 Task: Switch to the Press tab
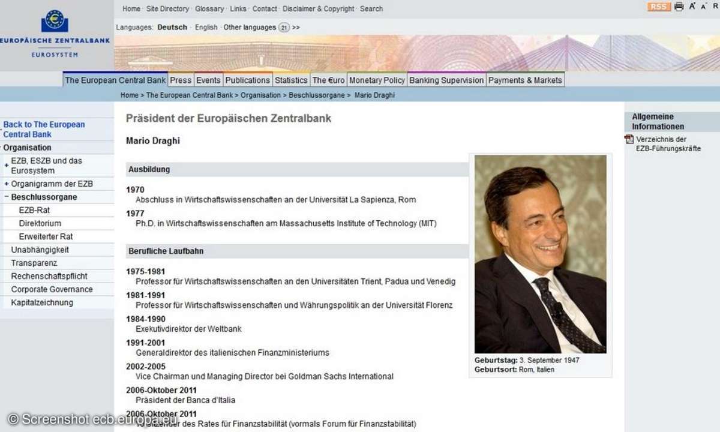181,80
